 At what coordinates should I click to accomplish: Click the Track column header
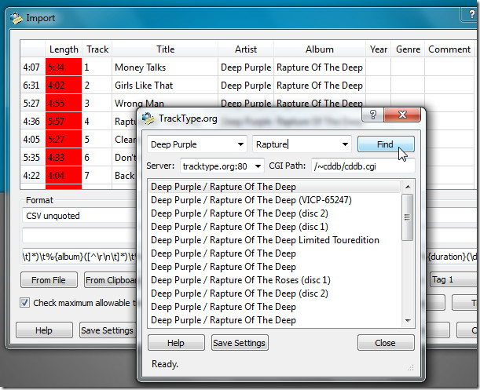tap(97, 49)
